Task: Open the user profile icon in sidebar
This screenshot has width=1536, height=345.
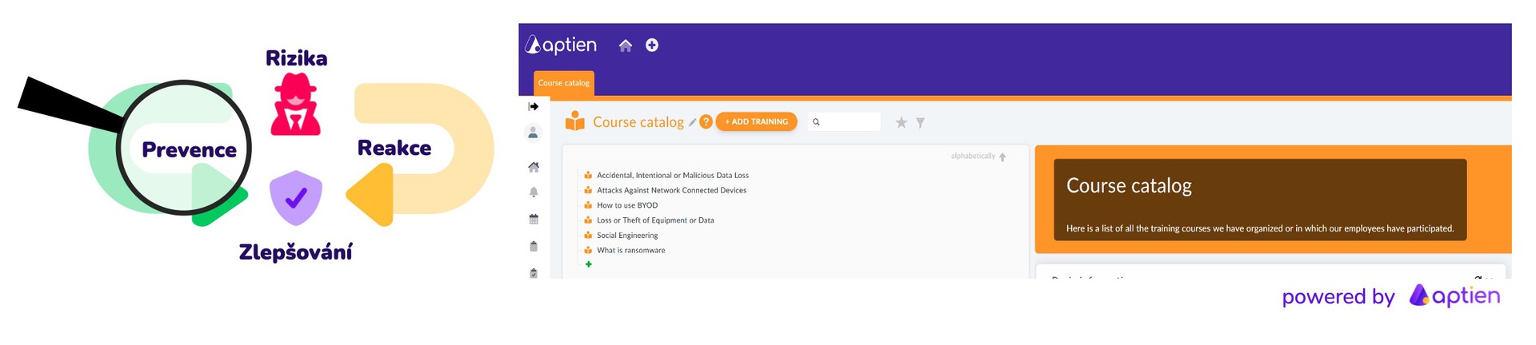Action: [534, 133]
